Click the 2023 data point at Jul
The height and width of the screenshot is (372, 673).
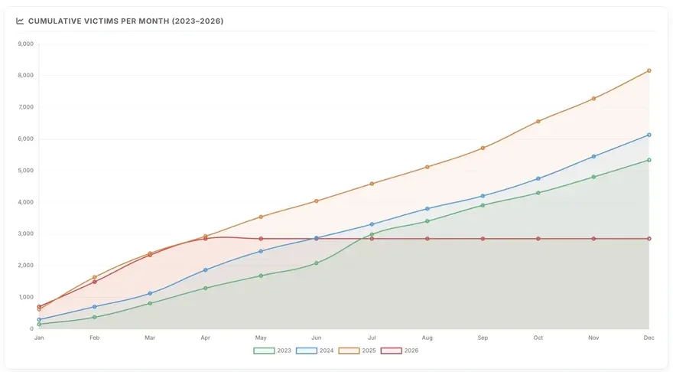coord(372,234)
